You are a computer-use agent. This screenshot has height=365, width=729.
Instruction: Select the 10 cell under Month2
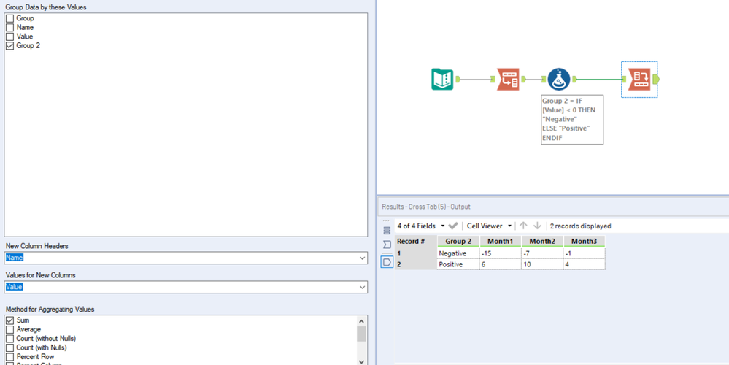pos(543,264)
